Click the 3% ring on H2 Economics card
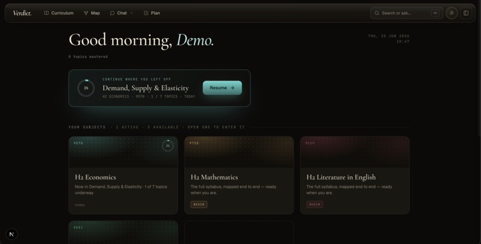Viewport: 481px width, 244px height. [x=168, y=146]
